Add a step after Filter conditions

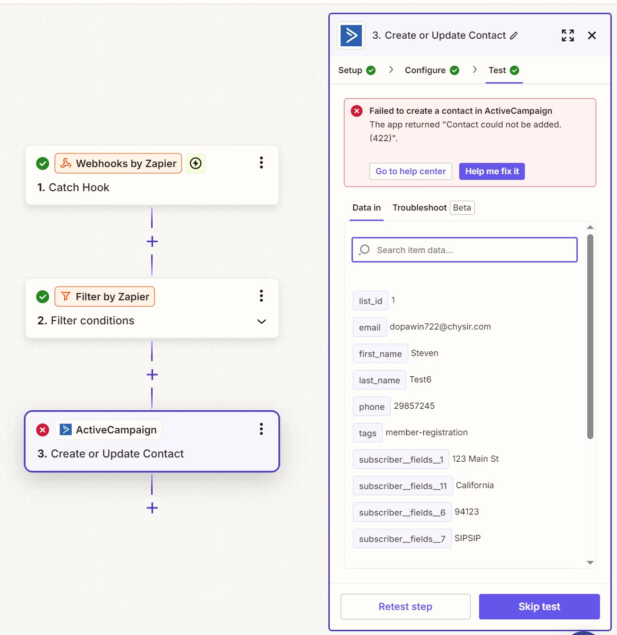point(152,375)
